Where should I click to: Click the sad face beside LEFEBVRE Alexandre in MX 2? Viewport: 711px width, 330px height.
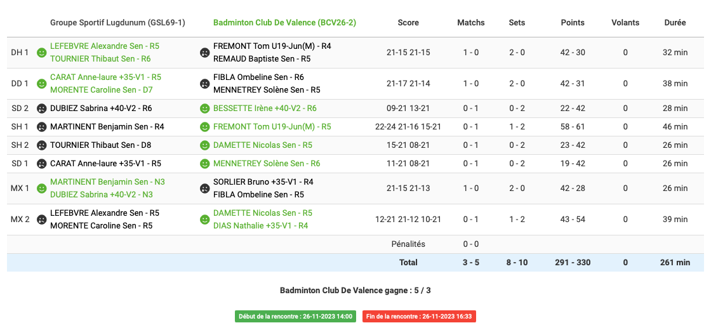click(42, 220)
